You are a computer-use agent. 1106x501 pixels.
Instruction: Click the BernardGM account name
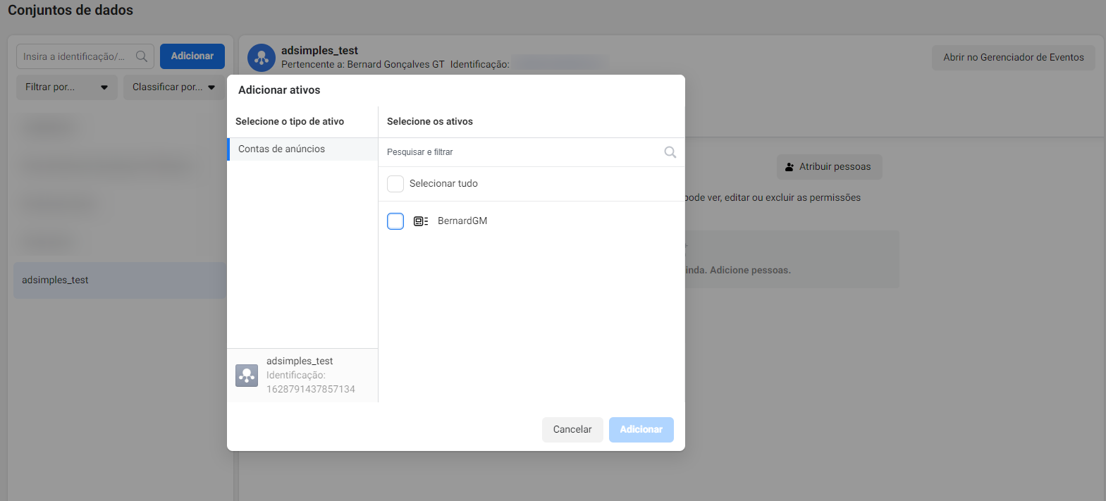pyautogui.click(x=462, y=221)
